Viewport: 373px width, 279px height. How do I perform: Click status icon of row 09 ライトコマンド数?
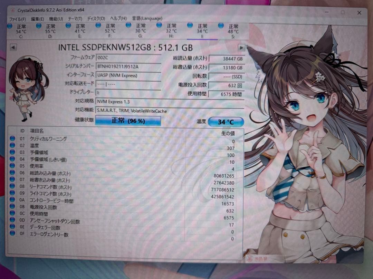pyautogui.click(x=12, y=193)
